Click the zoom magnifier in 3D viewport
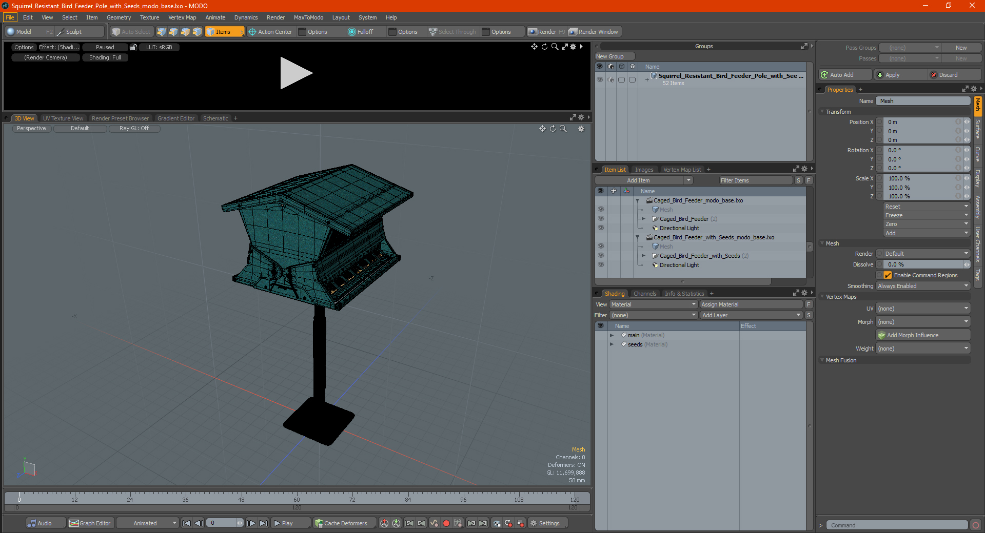The width and height of the screenshot is (985, 533). coord(563,129)
